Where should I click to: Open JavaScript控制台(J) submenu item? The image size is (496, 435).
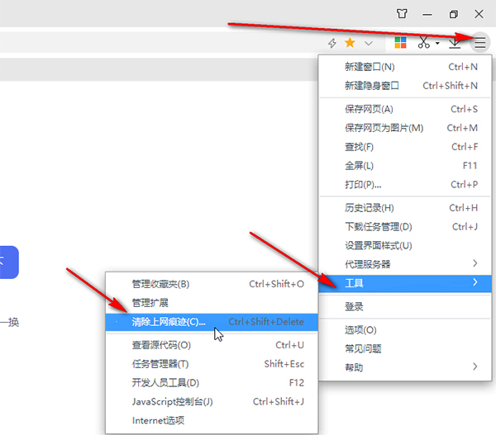click(x=212, y=401)
